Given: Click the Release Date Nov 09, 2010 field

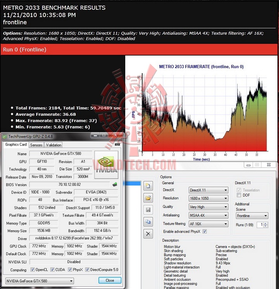Looking at the screenshot, I should (x=42, y=177).
